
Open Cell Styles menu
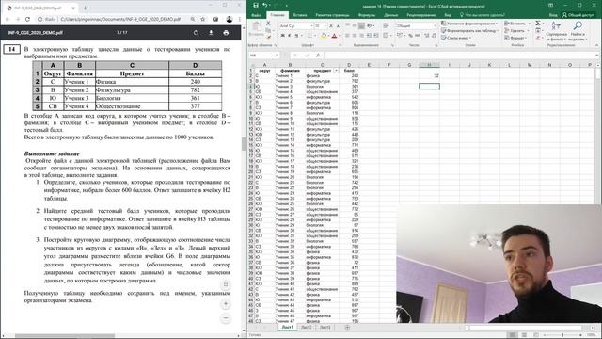coord(455,38)
